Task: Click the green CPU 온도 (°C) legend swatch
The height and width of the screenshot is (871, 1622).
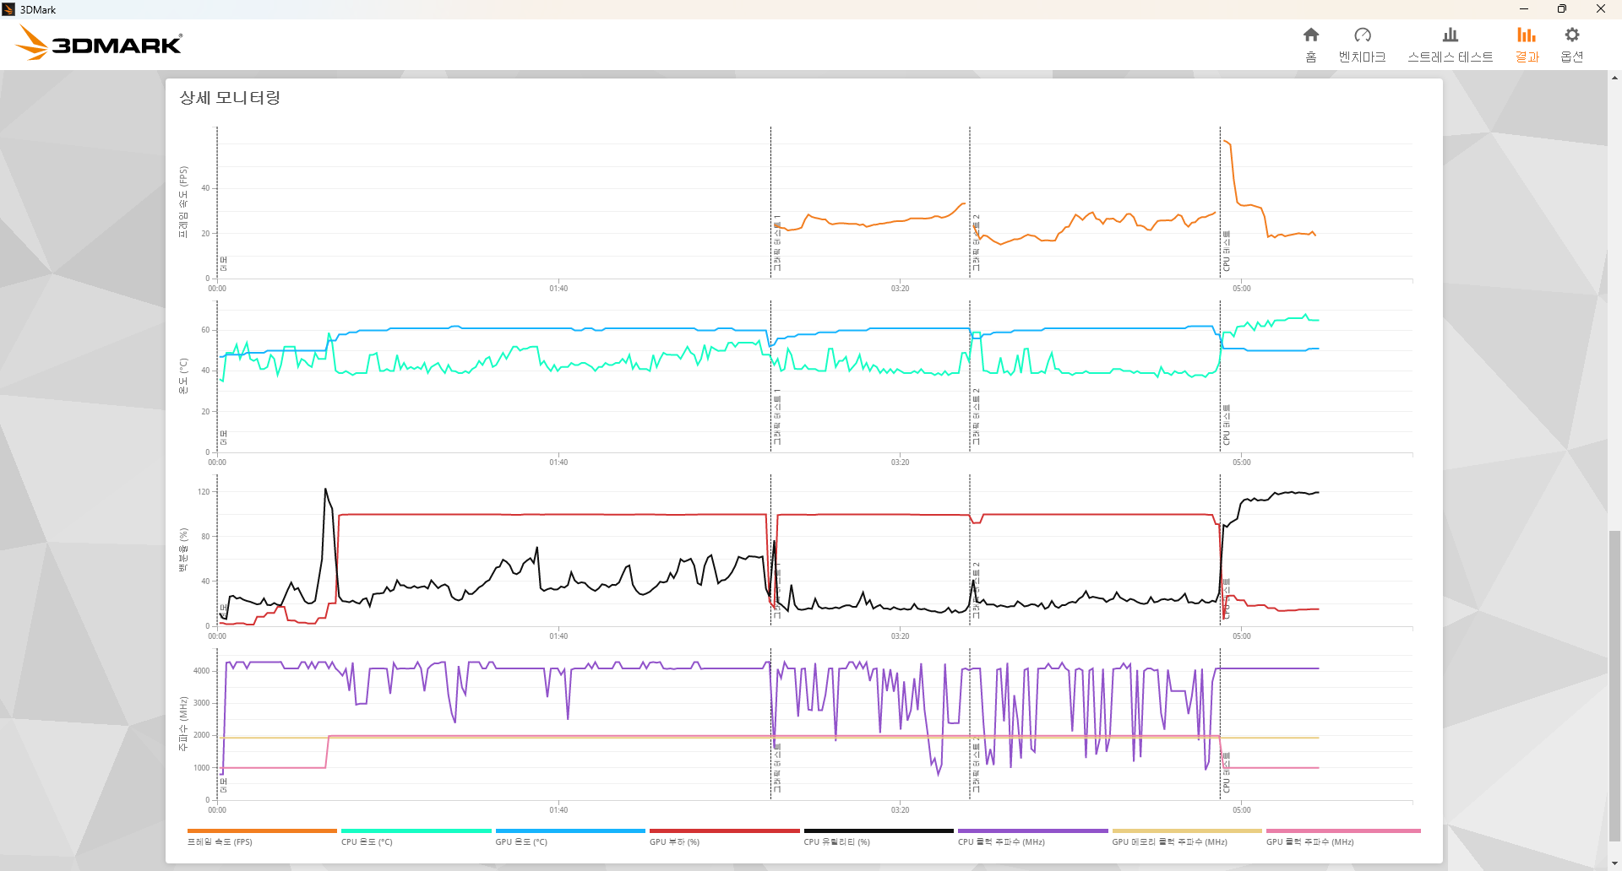Action: tap(416, 830)
